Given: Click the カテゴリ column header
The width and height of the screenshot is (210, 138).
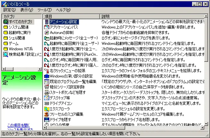Looking at the screenshot, I should pos(22,16).
